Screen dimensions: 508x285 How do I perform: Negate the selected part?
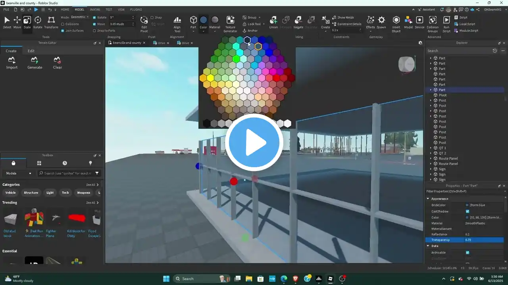pos(298,23)
